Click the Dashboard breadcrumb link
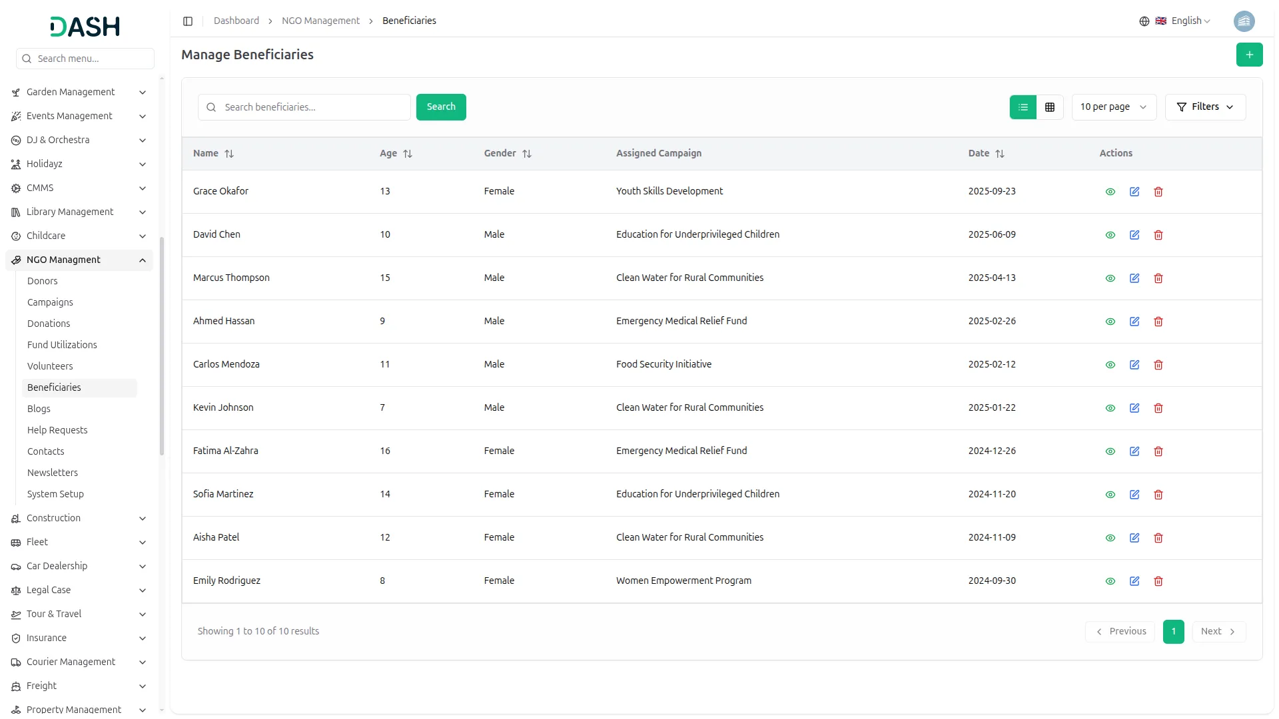Viewport: 1279px width, 719px height. click(x=236, y=21)
